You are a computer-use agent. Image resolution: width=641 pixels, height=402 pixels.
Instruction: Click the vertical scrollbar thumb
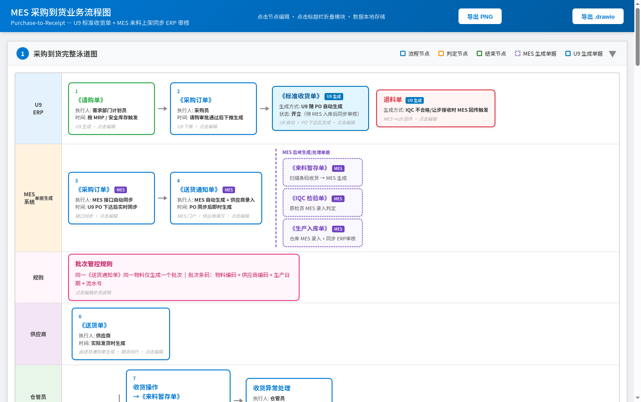637,37
